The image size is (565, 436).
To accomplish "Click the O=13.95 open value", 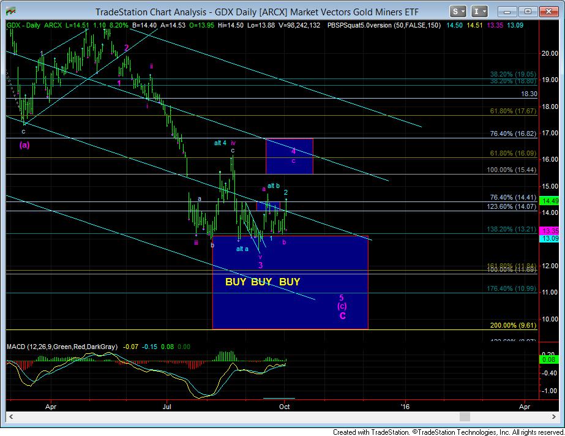I will click(x=201, y=25).
